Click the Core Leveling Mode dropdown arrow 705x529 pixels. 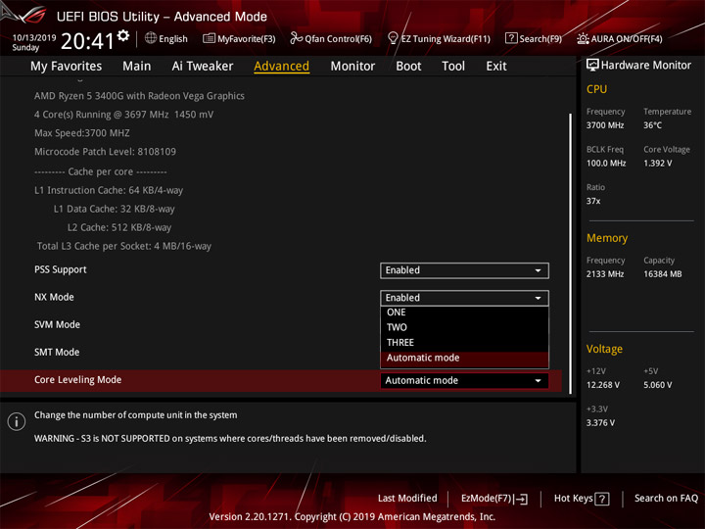point(538,380)
